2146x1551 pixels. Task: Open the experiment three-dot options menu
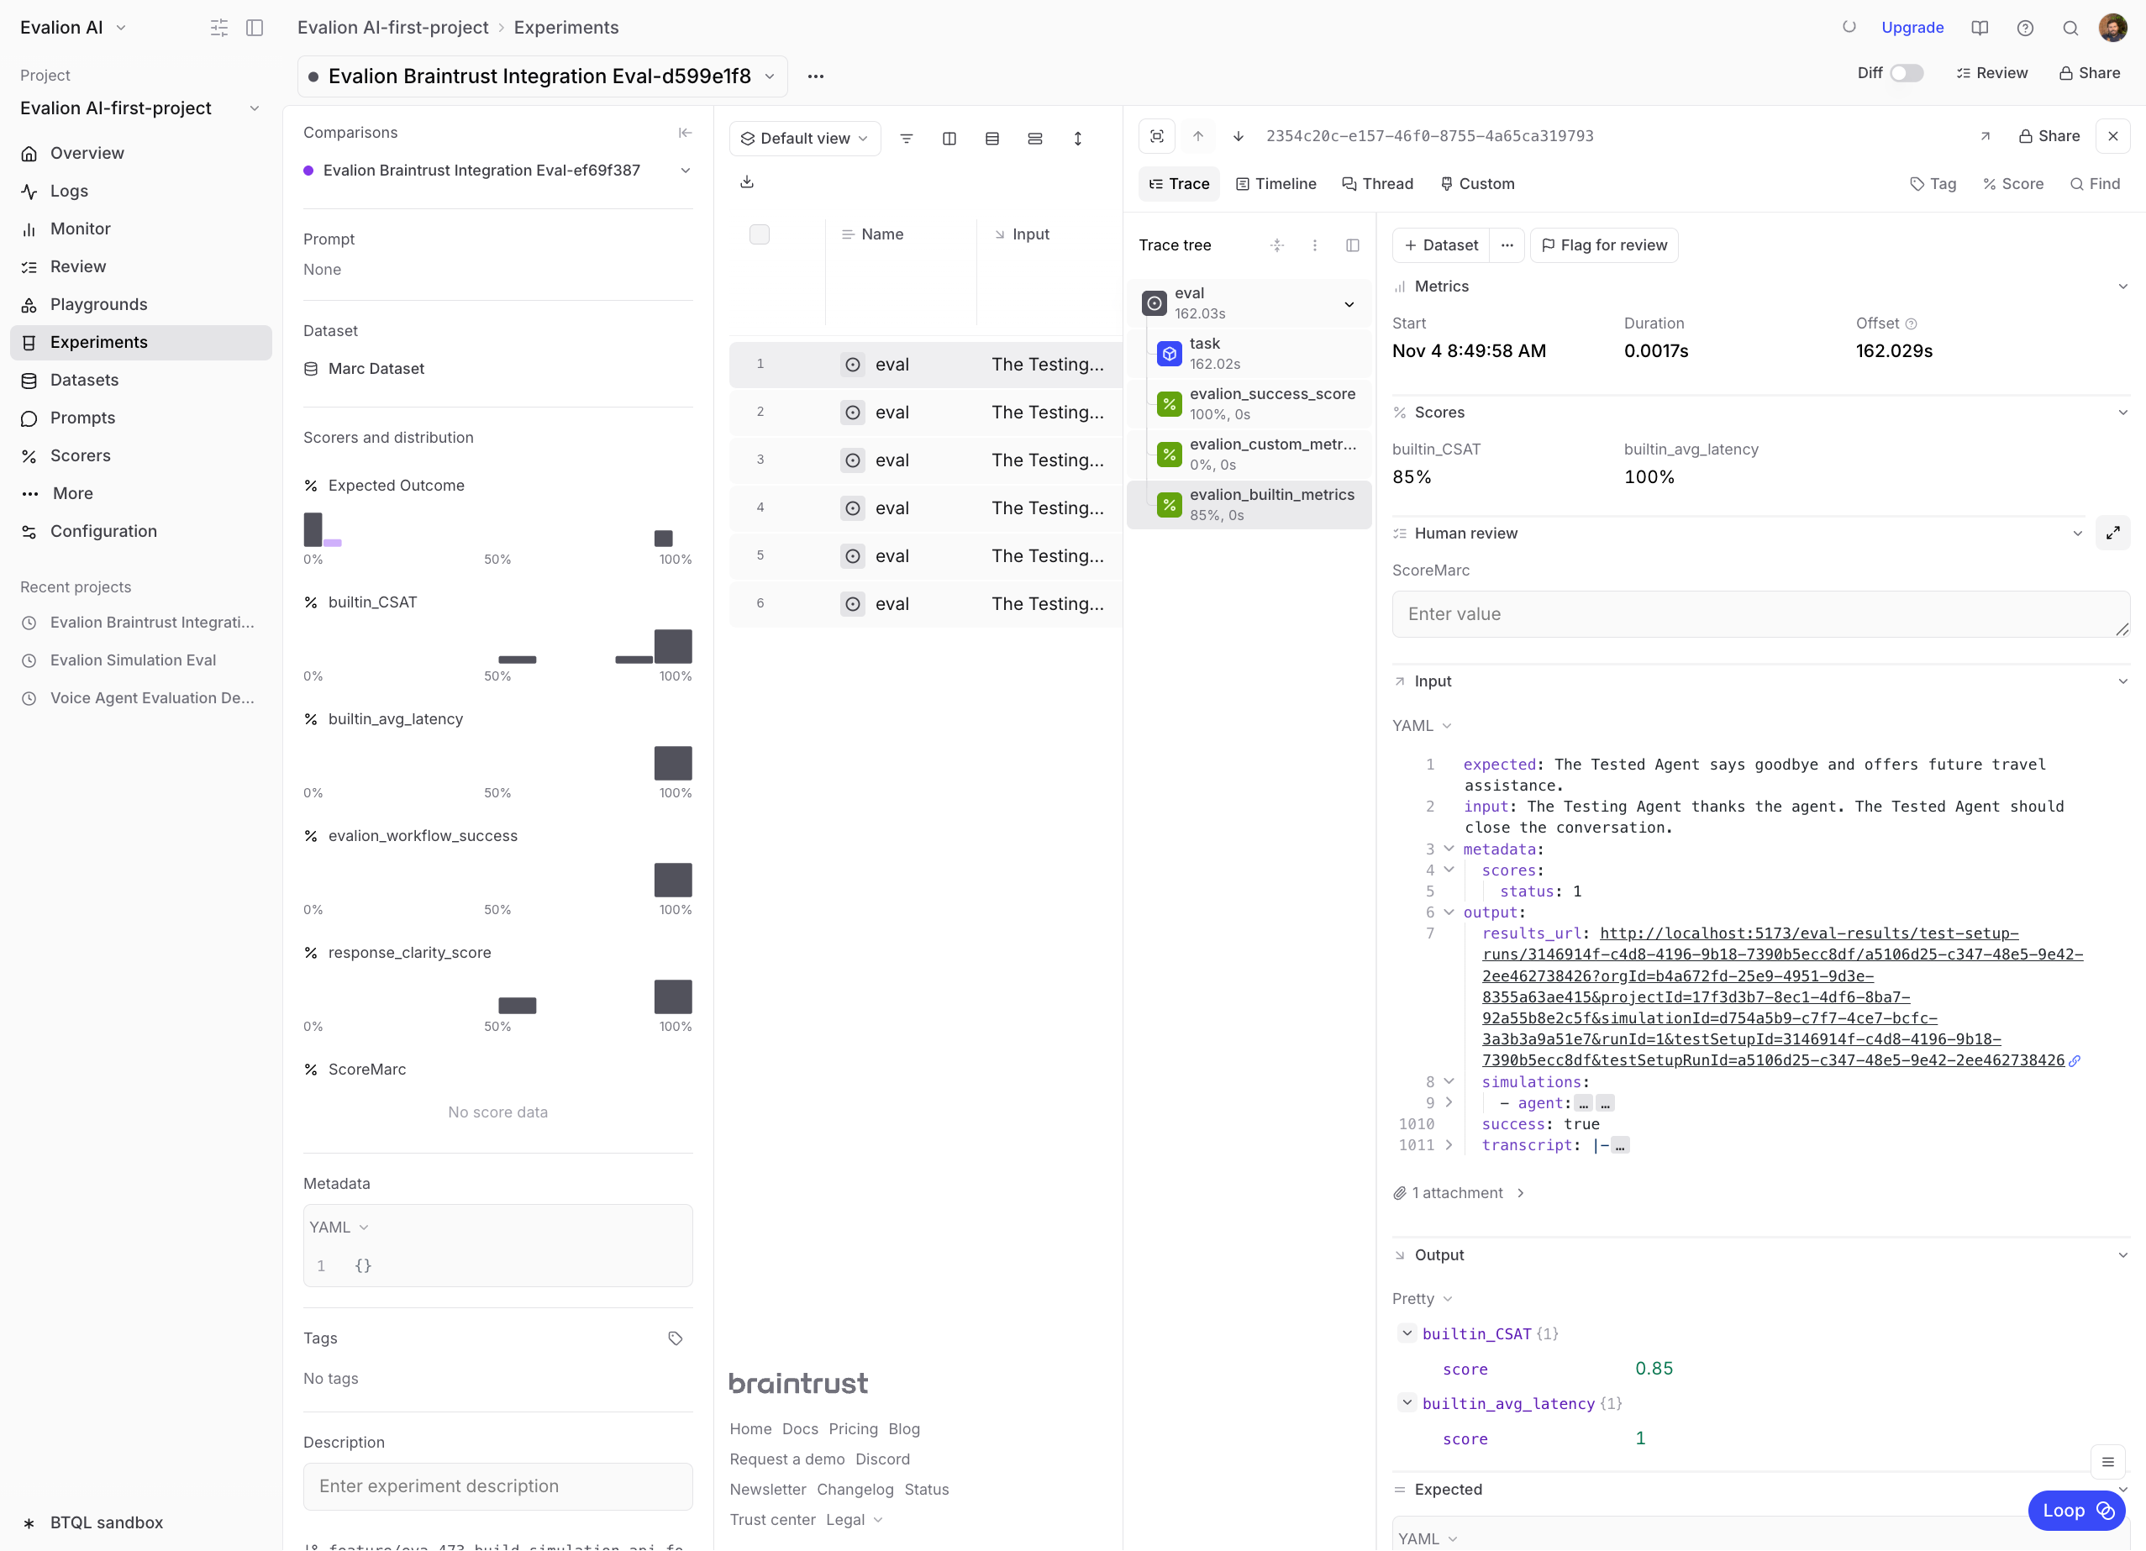816,76
